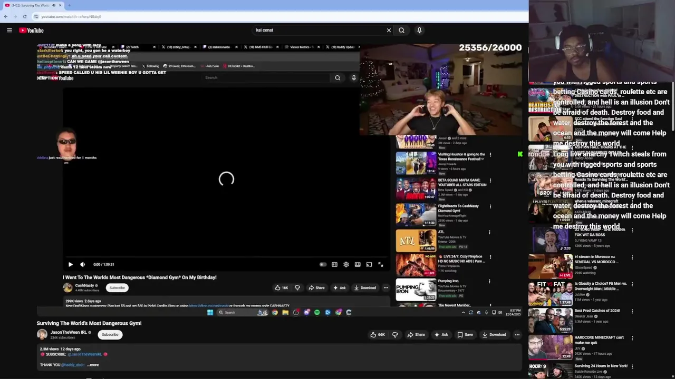Open options menu for 'Visiting Houston' video
This screenshot has width=675, height=379.
pos(490,155)
